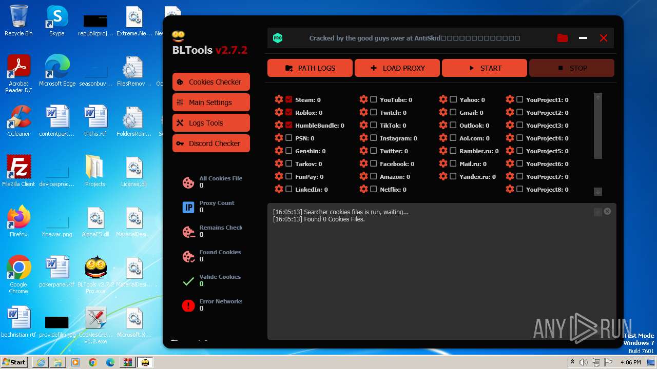Open Discord Checker section

(211, 143)
